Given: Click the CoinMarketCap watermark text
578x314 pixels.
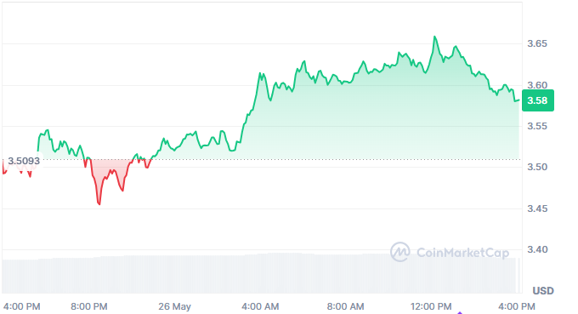Looking at the screenshot, I should [x=462, y=253].
